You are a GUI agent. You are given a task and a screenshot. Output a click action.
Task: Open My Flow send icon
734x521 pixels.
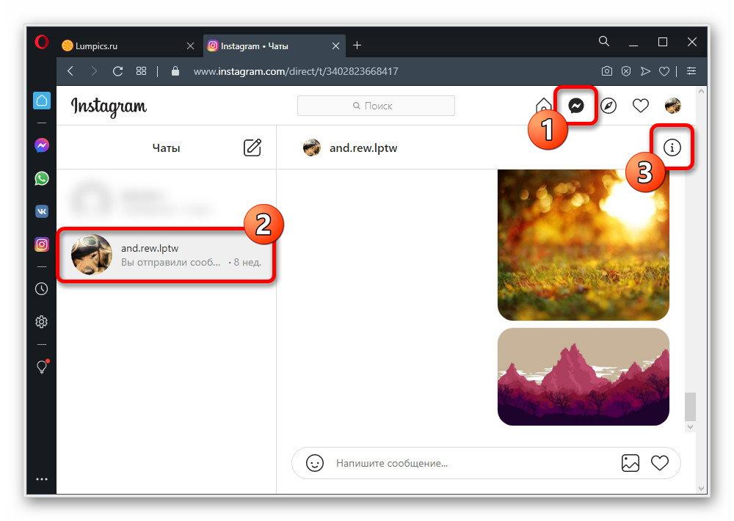pyautogui.click(x=645, y=71)
